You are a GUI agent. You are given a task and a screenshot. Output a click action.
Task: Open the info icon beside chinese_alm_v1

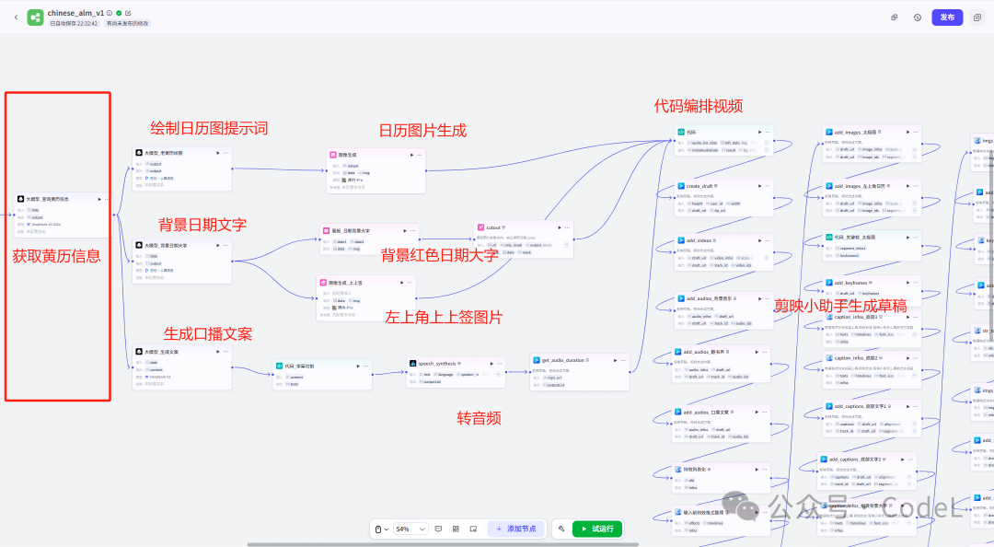click(110, 13)
